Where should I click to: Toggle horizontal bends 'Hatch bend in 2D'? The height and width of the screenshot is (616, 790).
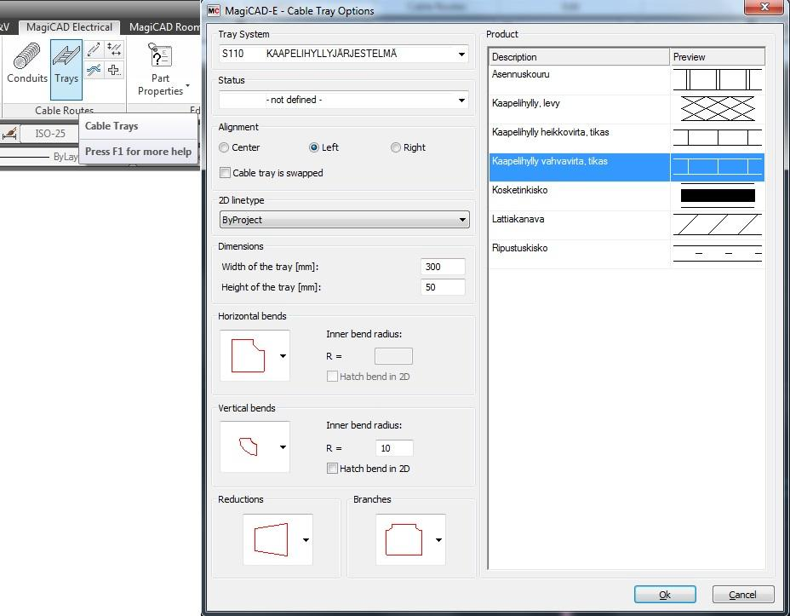tap(332, 377)
